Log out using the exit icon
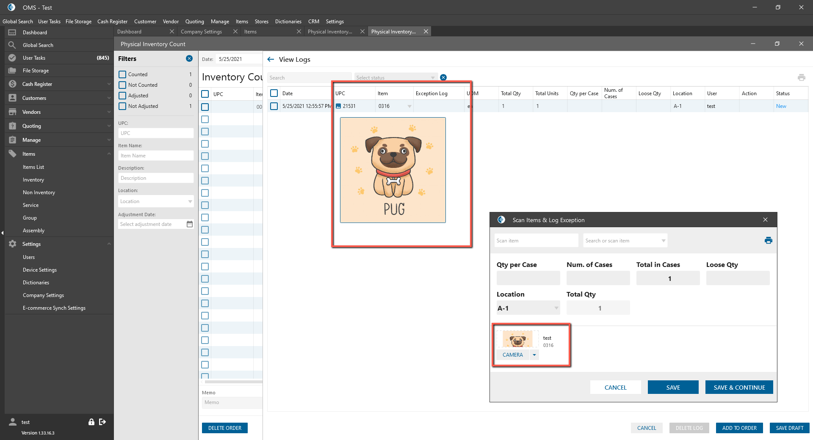Image resolution: width=813 pixels, height=440 pixels. point(102,422)
